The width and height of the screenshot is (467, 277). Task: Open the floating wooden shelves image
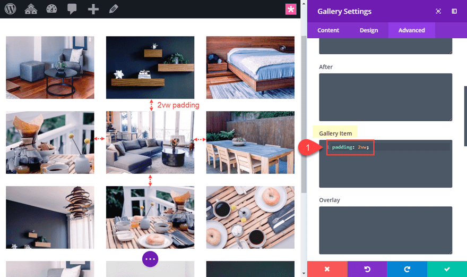(x=150, y=68)
